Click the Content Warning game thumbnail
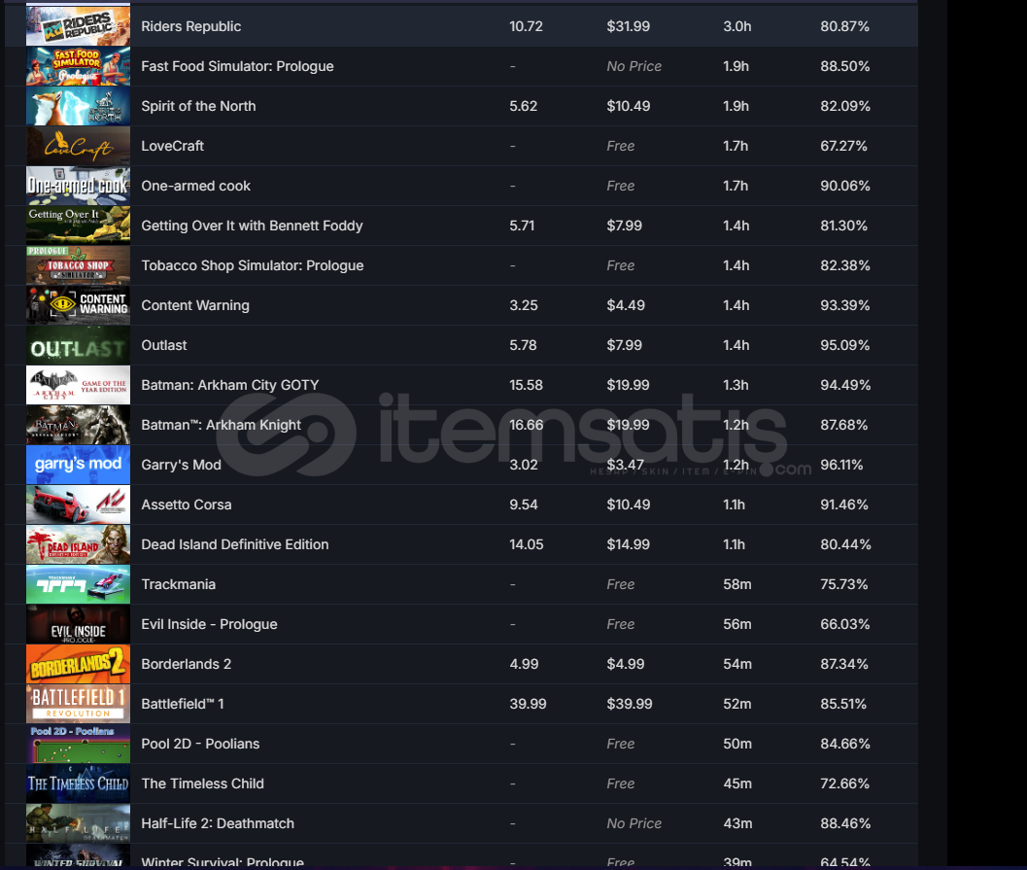1027x870 pixels. (x=78, y=305)
